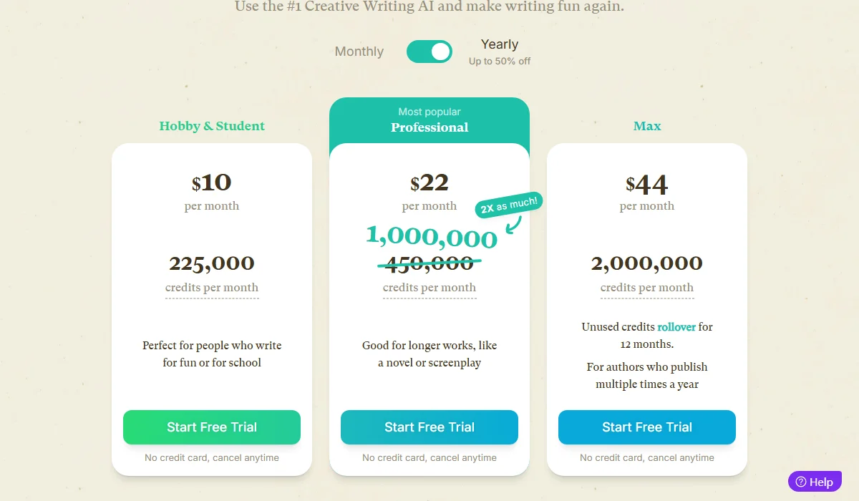Start Free Trial on the Professional plan
This screenshot has height=501, width=859.
429,427
